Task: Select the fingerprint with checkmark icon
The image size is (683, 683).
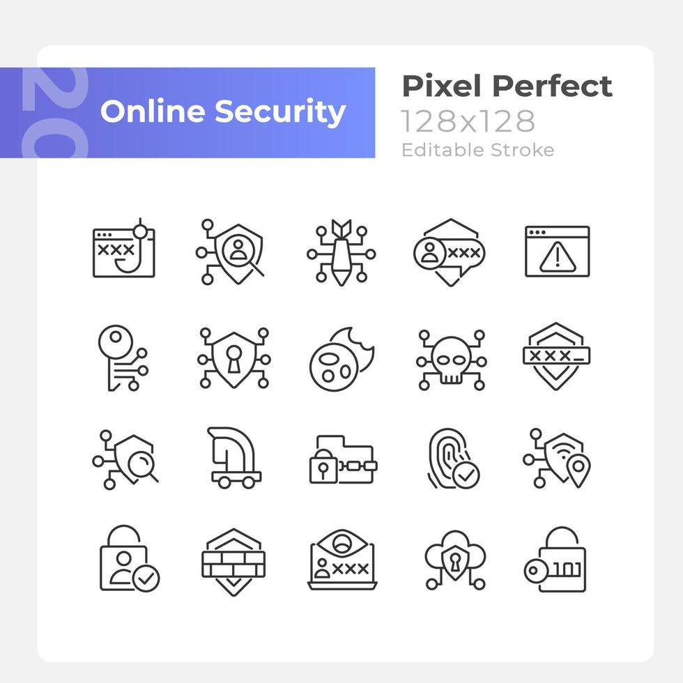Action: 454,459
